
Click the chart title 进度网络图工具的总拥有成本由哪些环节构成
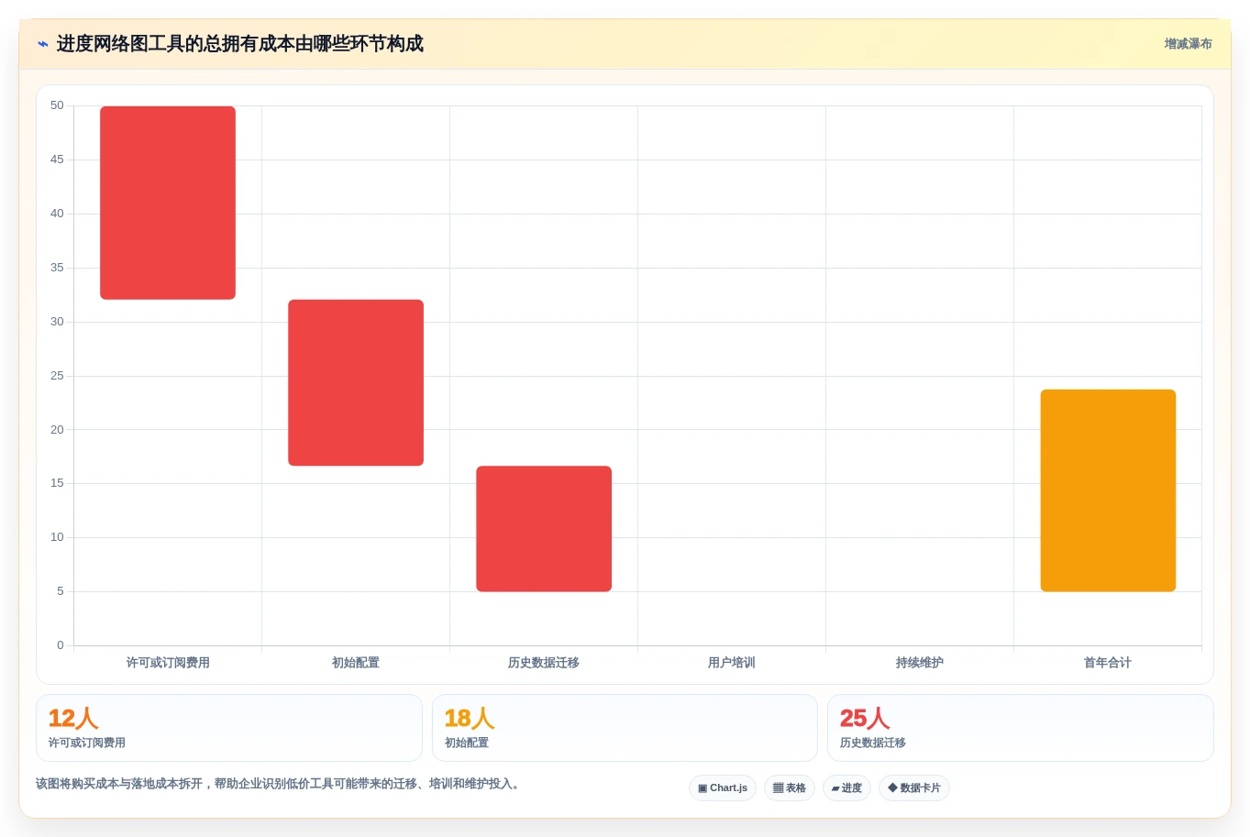240,44
